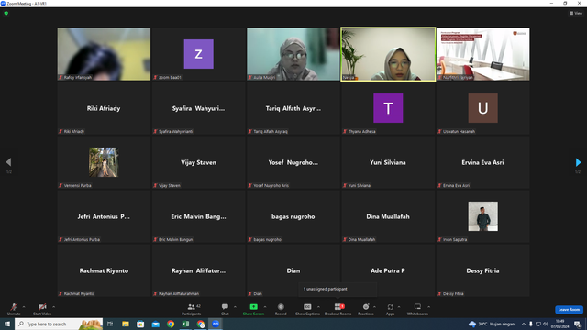Screen dimensions: 587x330
Task: Open Breakout Rooms
Action: pyautogui.click(x=338, y=309)
